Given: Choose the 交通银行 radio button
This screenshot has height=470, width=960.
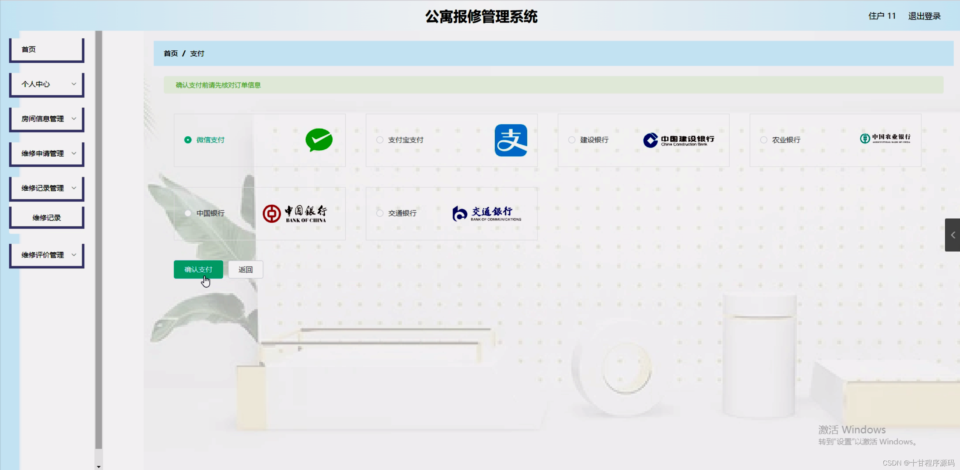Looking at the screenshot, I should [380, 213].
